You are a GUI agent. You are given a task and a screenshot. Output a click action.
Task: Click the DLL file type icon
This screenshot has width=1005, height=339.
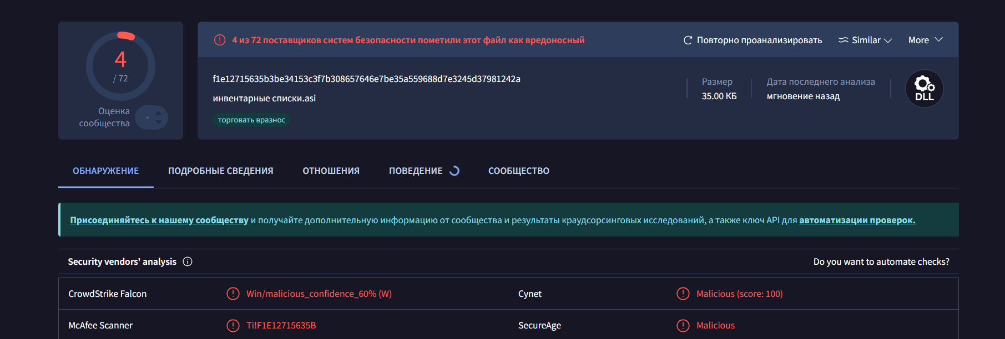[x=924, y=89]
